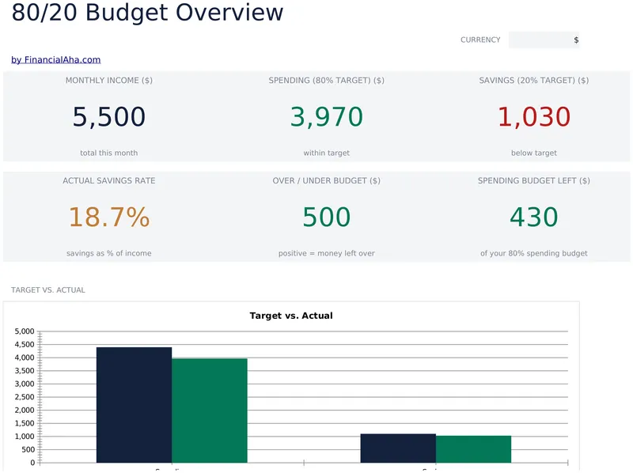633x473 pixels.
Task: Click the 2,000 y-axis label
Action: point(25,410)
